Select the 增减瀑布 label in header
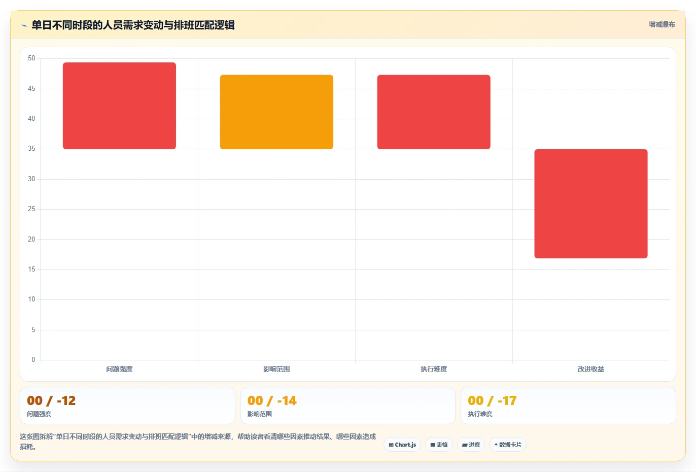Image resolution: width=696 pixels, height=472 pixels. (662, 24)
